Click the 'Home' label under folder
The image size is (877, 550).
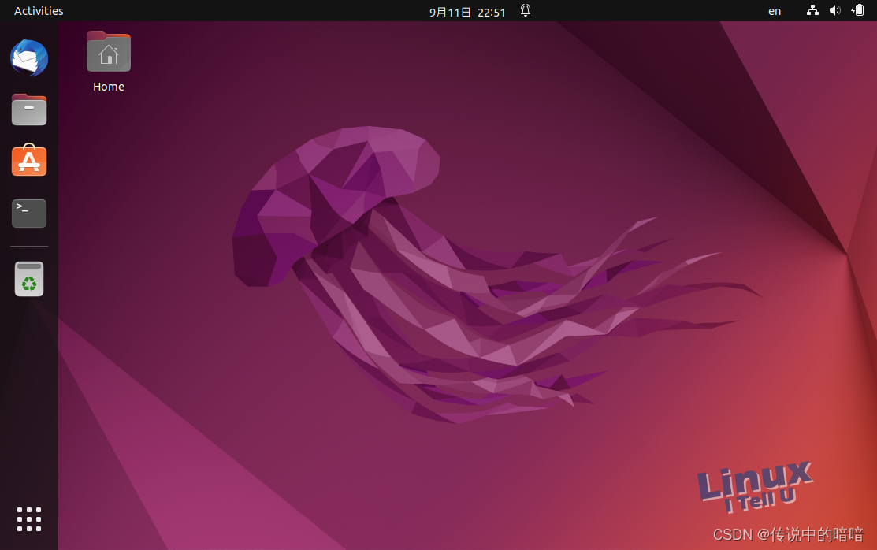[109, 87]
